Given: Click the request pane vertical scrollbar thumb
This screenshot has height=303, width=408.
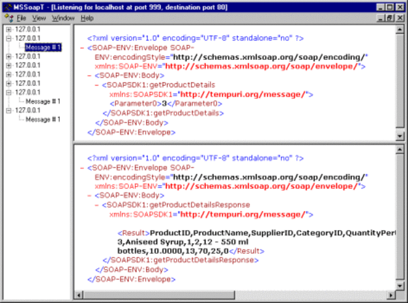Looking at the screenshot, I should (400, 81).
